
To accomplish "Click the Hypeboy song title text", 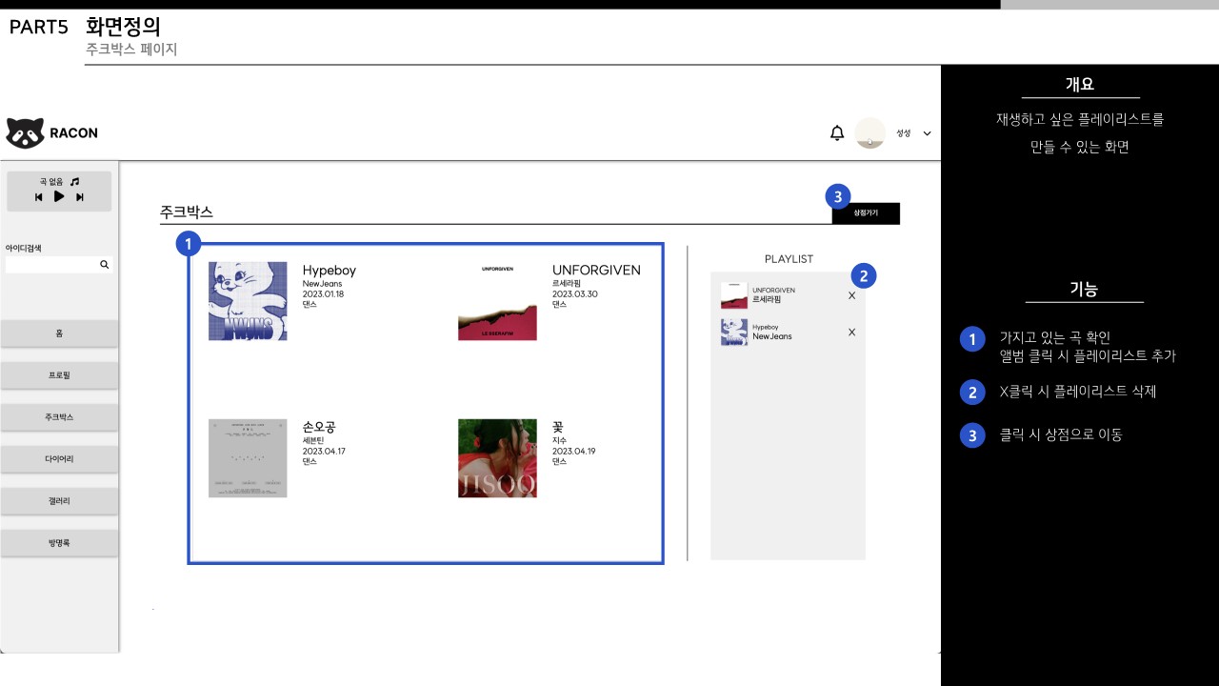I will click(x=330, y=271).
